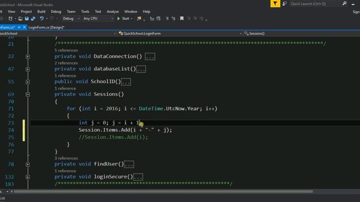Open the Team menu
Image resolution: width=360 pixels, height=202 pixels.
(x=71, y=11)
